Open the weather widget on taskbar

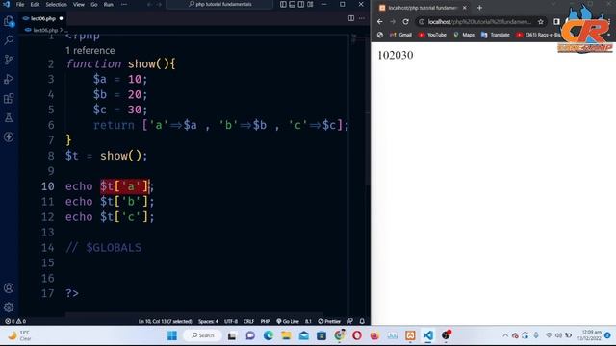click(x=19, y=335)
